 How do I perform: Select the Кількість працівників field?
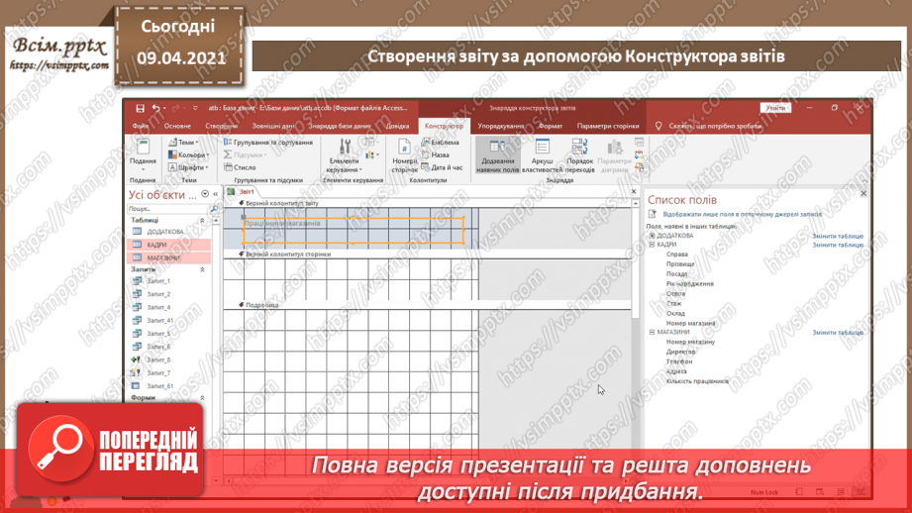[x=697, y=381]
